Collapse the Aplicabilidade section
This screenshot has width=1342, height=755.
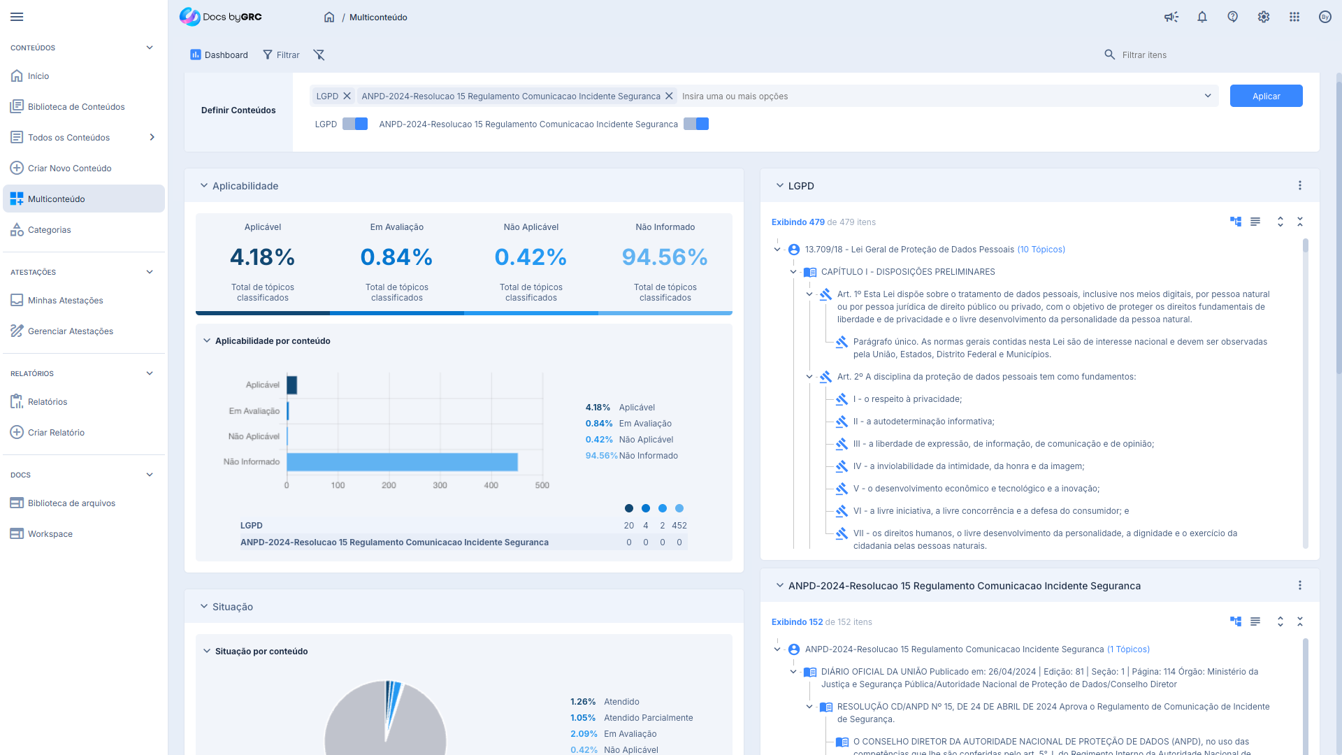pos(204,185)
